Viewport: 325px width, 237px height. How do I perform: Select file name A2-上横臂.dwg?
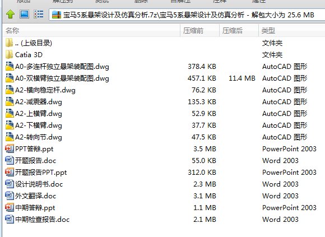[x=39, y=114]
